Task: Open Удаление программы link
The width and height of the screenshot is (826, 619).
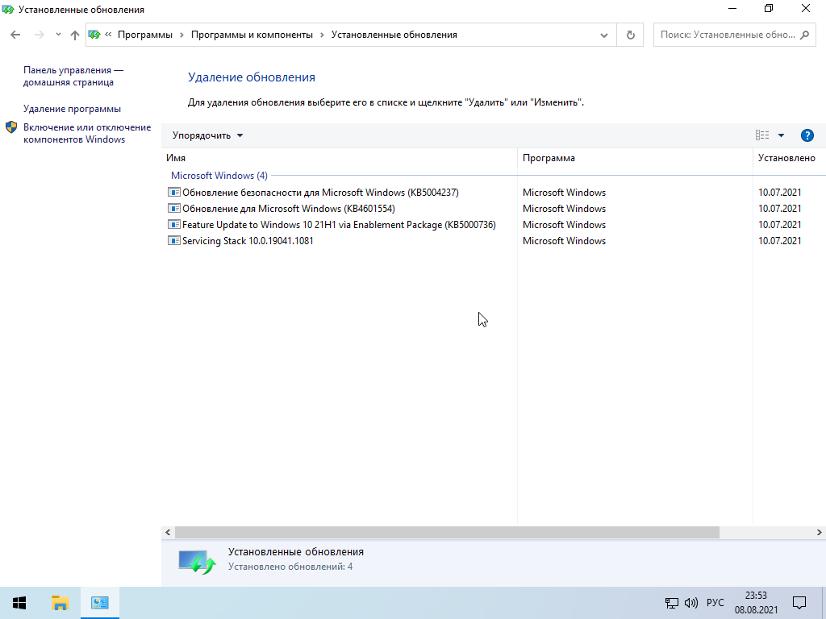Action: click(x=72, y=109)
